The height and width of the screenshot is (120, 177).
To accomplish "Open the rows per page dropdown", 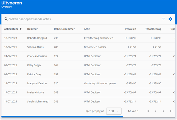I will coord(114,111).
